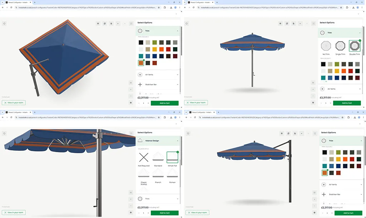Switch to Parasol Configurator tab in bottom-right window
The height and width of the screenshot is (218, 366).
click(202, 112)
